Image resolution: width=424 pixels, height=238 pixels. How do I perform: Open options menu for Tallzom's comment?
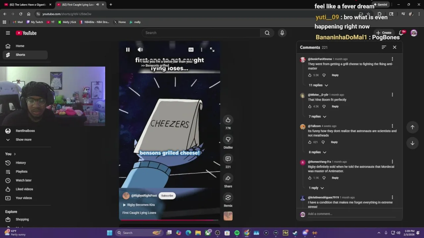coord(392,126)
